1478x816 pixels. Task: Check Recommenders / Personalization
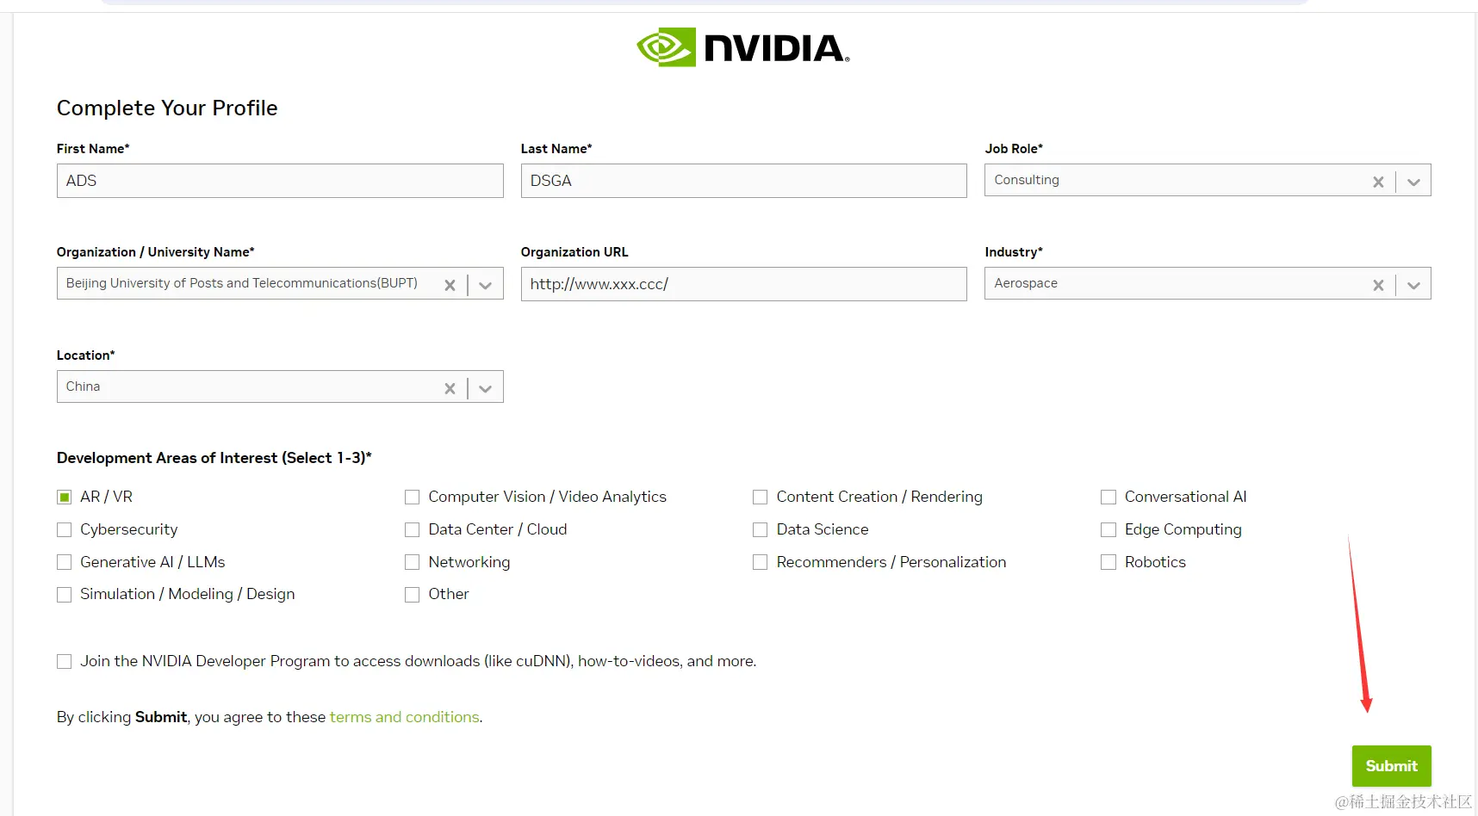pyautogui.click(x=760, y=562)
